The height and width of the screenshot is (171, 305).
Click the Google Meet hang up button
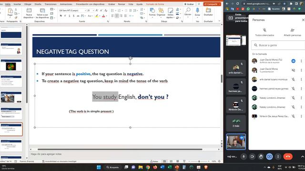tap(288, 156)
